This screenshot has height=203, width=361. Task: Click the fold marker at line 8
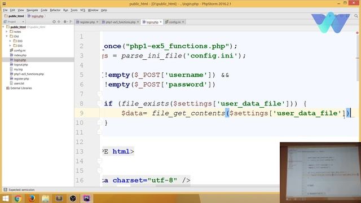pyautogui.click(x=99, y=104)
